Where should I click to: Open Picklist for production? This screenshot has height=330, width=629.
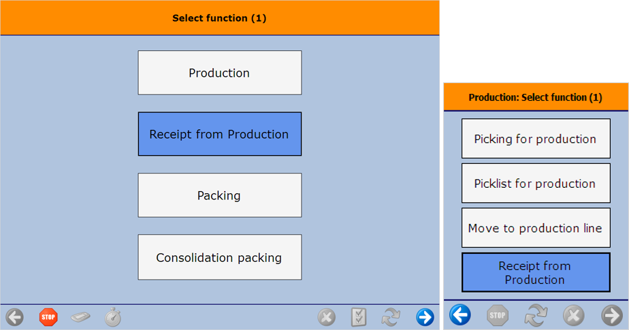tap(536, 183)
